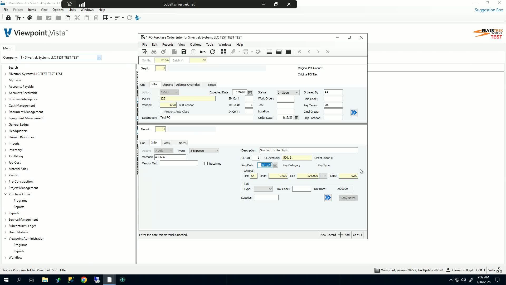This screenshot has height=285, width=506.
Task: Collapse the Purchase Order tree folder
Action: [x=6, y=194]
